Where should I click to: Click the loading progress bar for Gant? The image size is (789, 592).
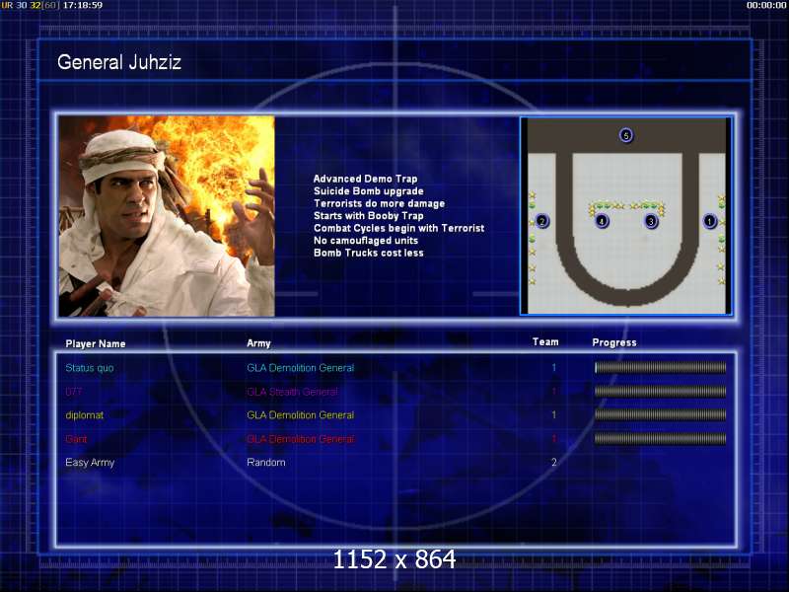click(660, 439)
